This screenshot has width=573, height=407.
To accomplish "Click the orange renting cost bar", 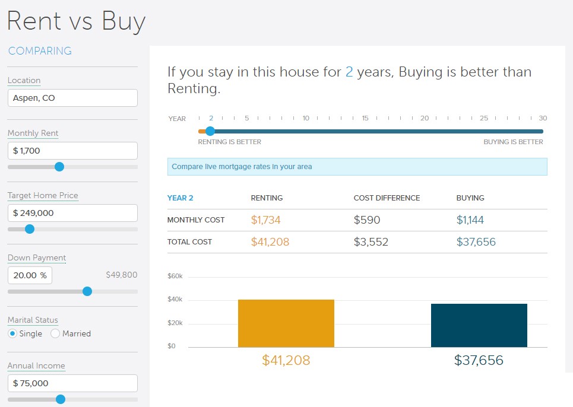I will coord(286,323).
